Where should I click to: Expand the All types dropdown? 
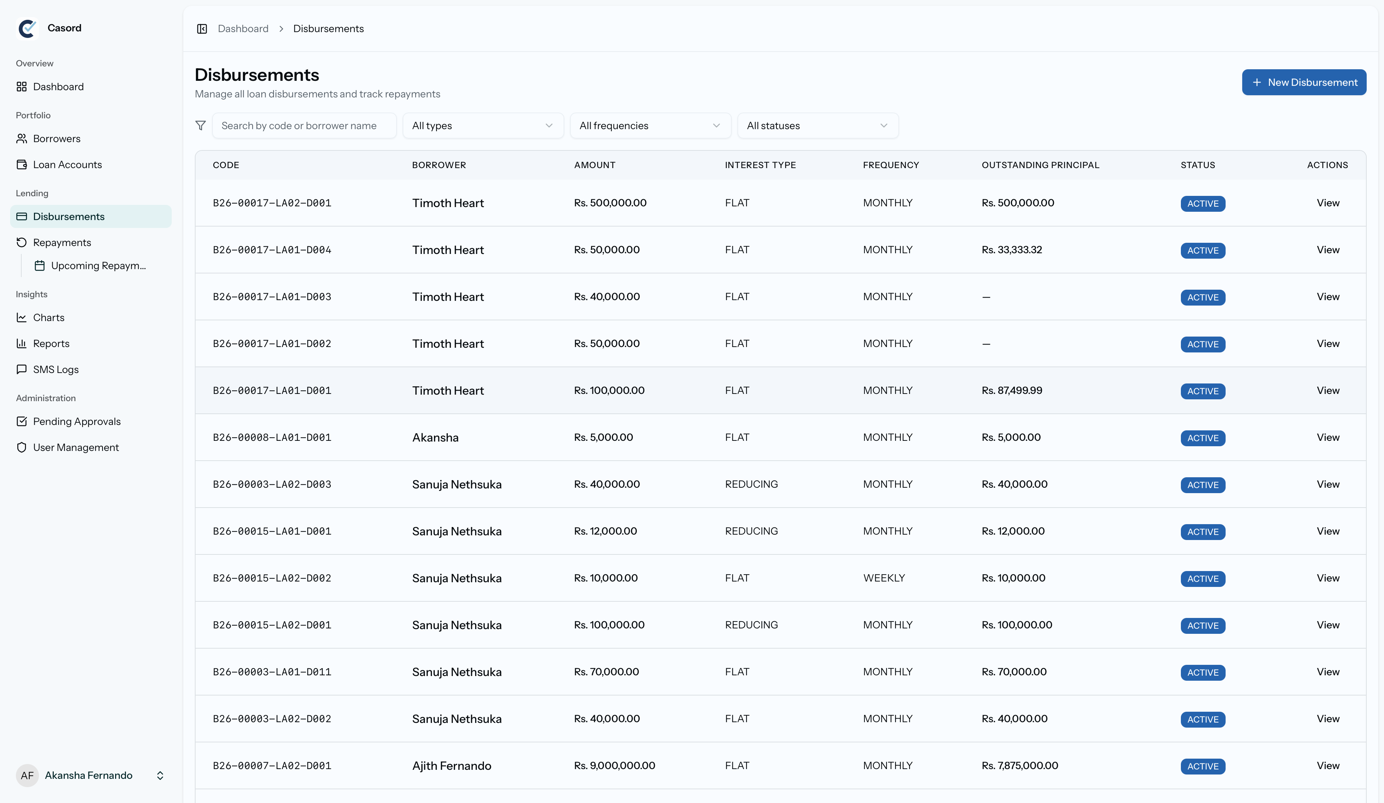(482, 126)
